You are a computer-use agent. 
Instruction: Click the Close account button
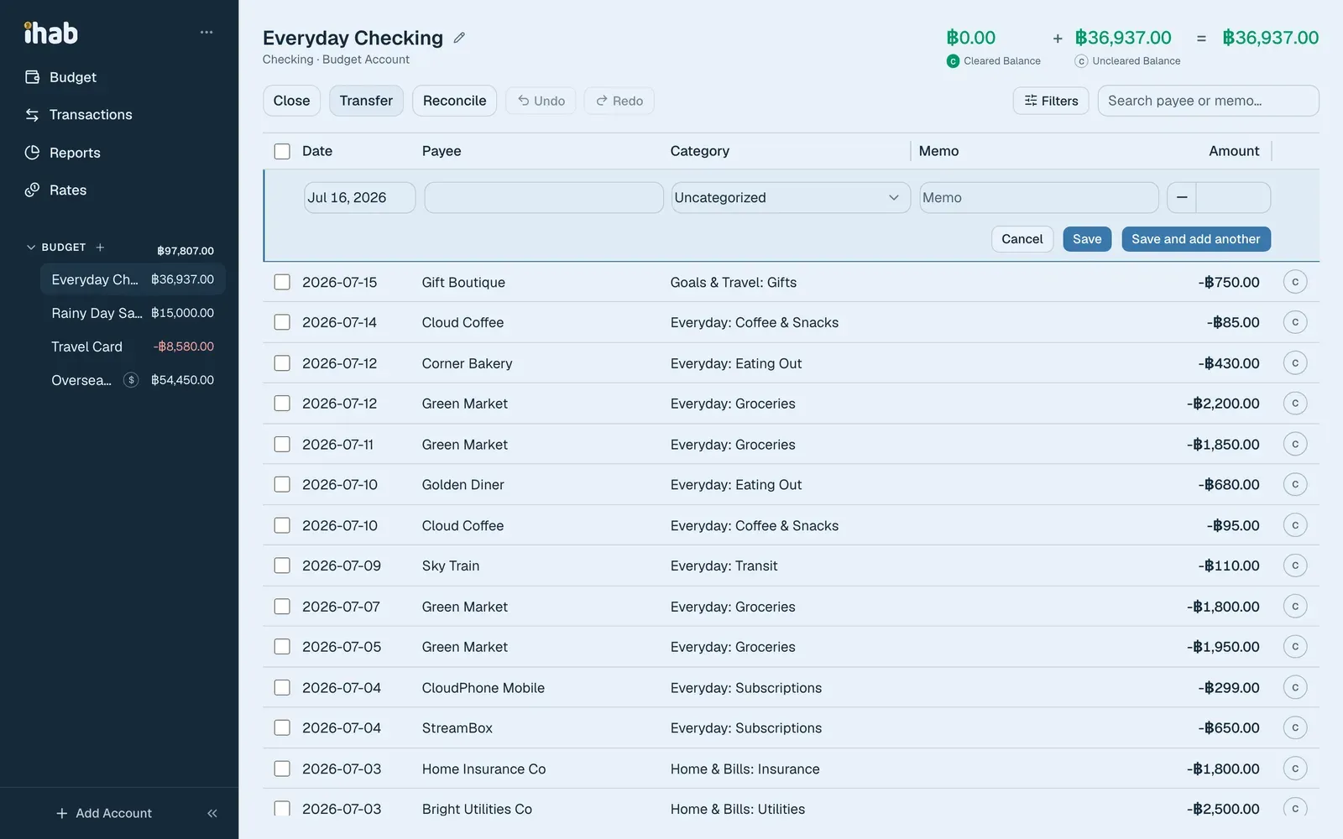pyautogui.click(x=291, y=101)
